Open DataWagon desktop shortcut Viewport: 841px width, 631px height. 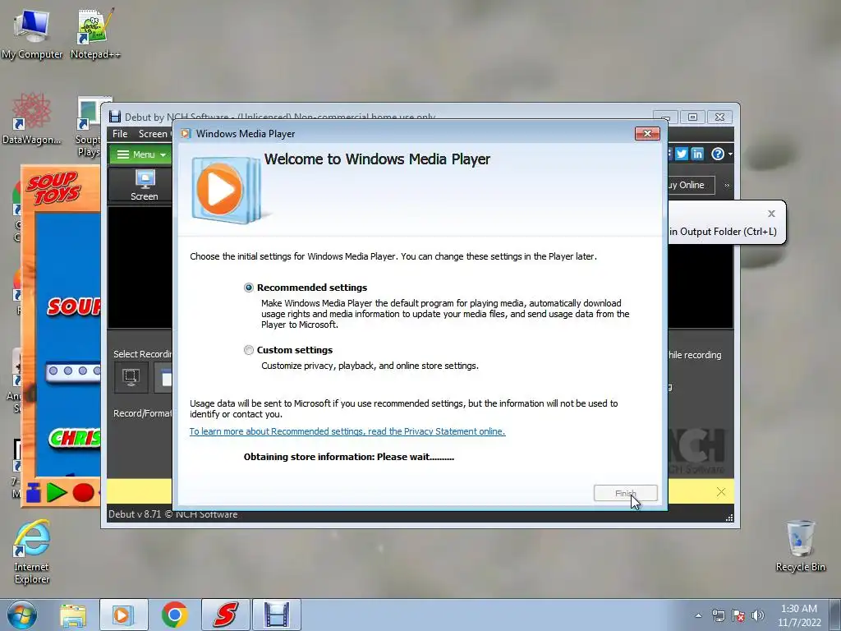32,119
